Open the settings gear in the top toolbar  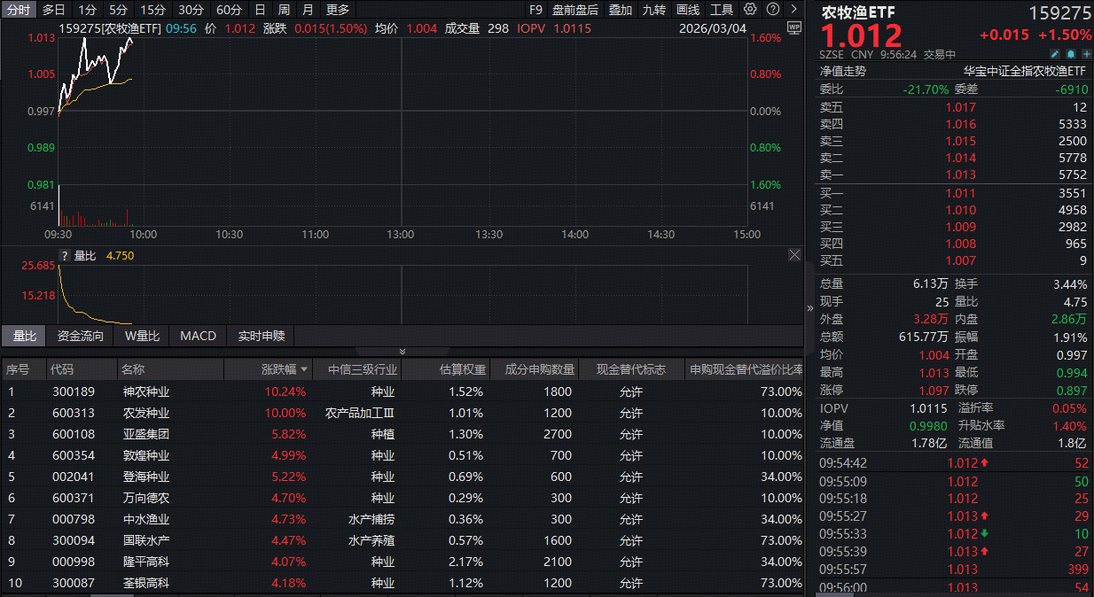point(750,9)
